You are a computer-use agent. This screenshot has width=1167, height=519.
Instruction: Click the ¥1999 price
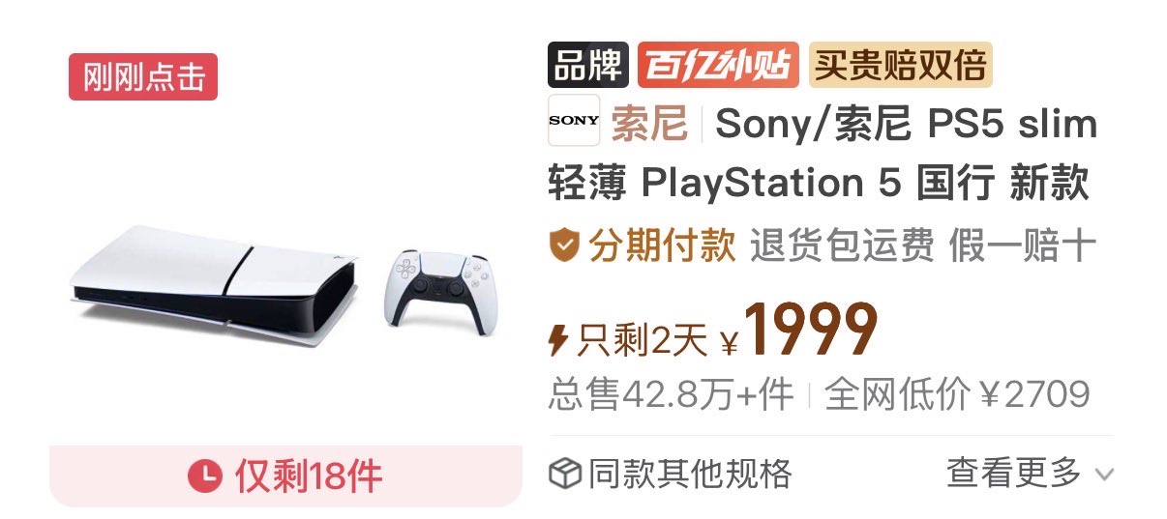tap(799, 332)
